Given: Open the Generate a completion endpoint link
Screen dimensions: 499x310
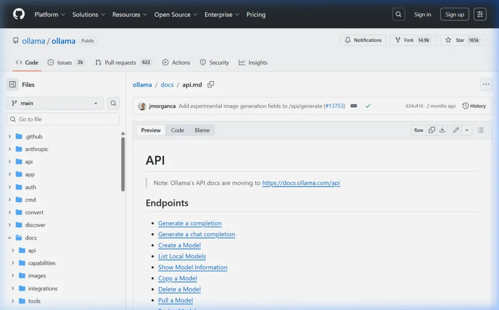Looking at the screenshot, I should point(190,223).
